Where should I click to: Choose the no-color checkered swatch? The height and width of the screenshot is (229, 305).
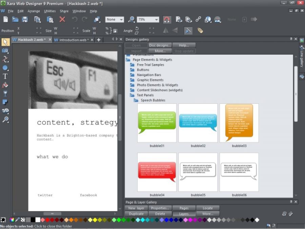pyautogui.click(x=23, y=220)
